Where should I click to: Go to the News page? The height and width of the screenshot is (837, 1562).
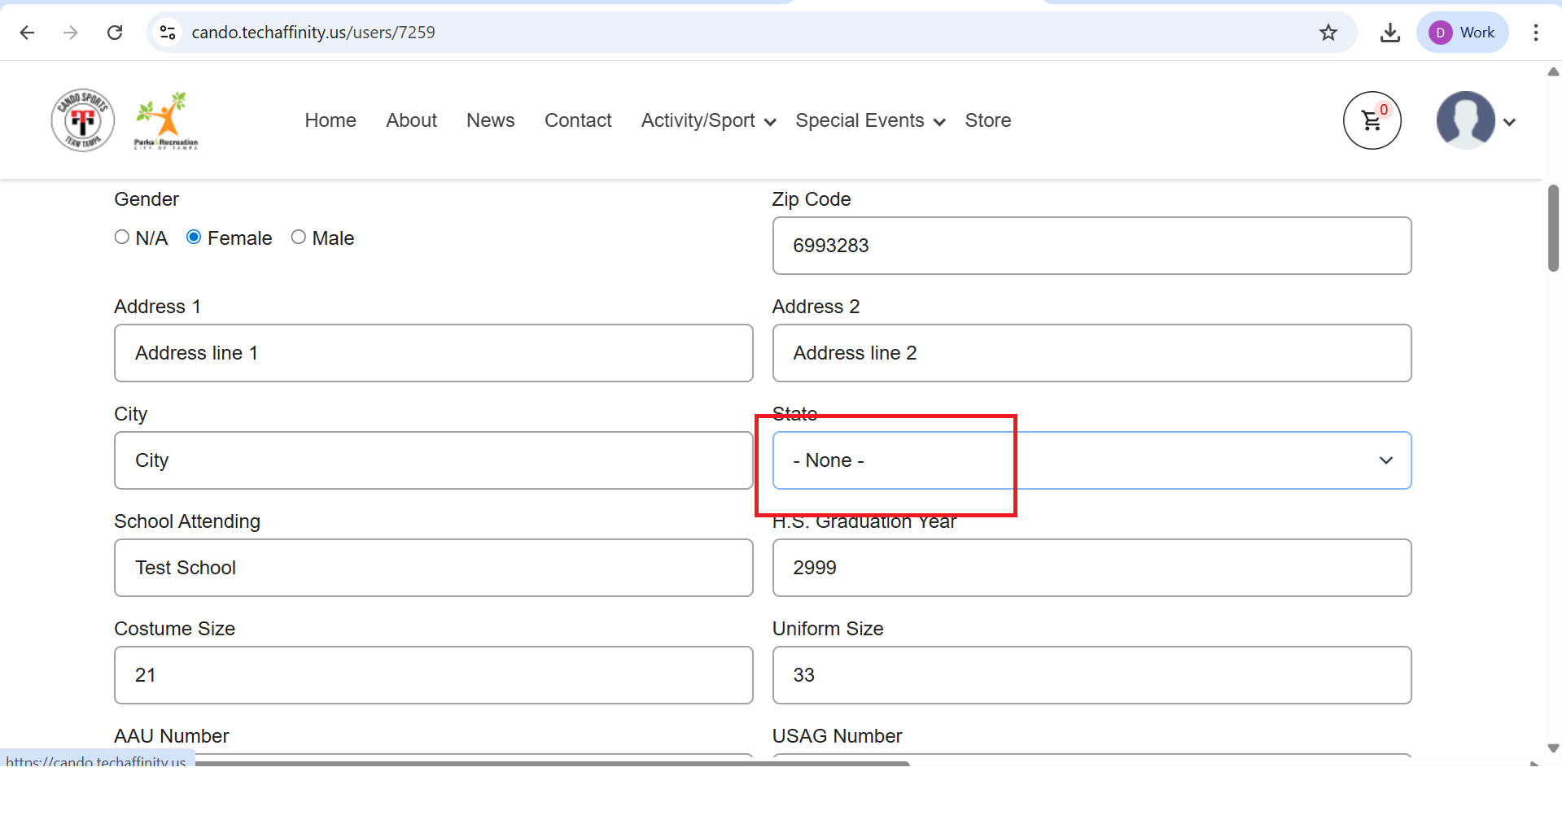[x=490, y=120]
